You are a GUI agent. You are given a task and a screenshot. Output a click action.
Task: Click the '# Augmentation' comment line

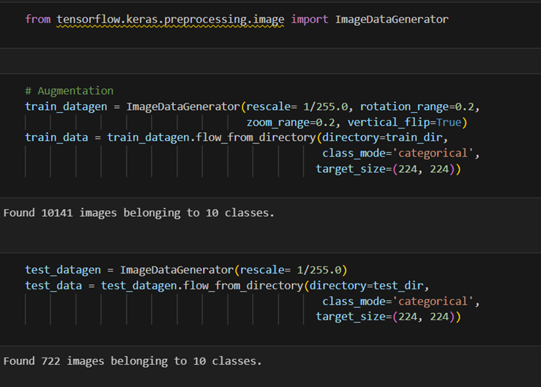tap(69, 90)
